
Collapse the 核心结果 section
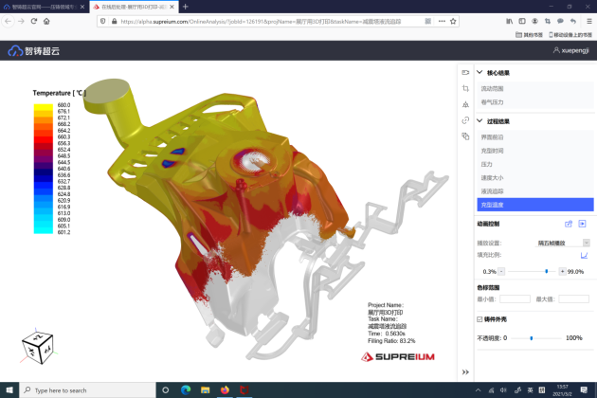(479, 72)
